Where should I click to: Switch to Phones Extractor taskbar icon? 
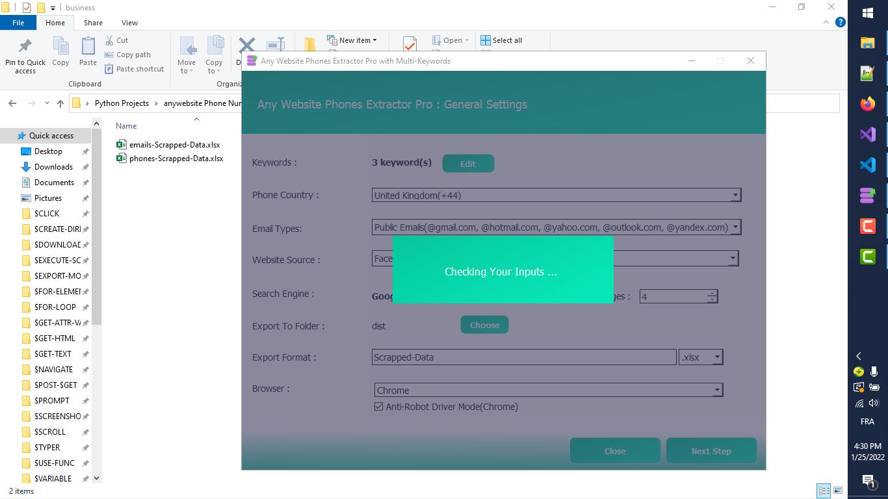point(868,196)
